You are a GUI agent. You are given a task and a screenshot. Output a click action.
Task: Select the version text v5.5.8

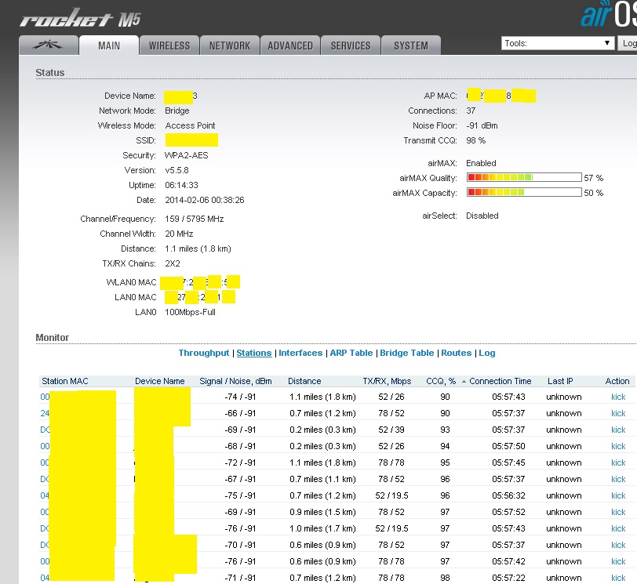(x=177, y=170)
